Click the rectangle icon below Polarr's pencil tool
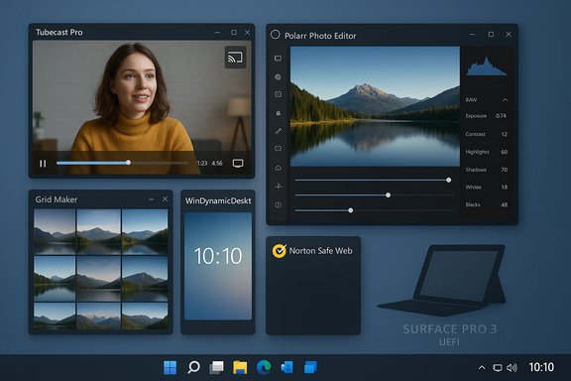This screenshot has height=381, width=571. point(278,149)
